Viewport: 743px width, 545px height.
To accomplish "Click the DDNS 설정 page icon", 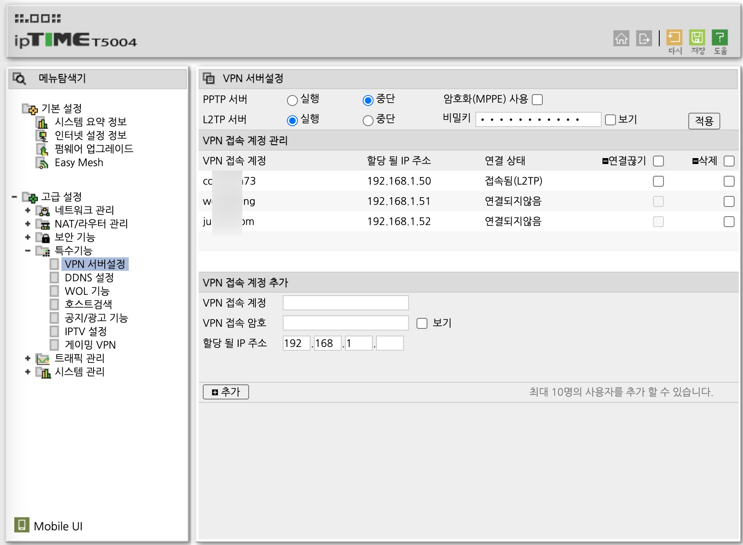I will click(54, 278).
